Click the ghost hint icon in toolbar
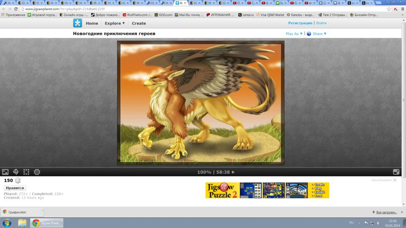 click(16, 172)
